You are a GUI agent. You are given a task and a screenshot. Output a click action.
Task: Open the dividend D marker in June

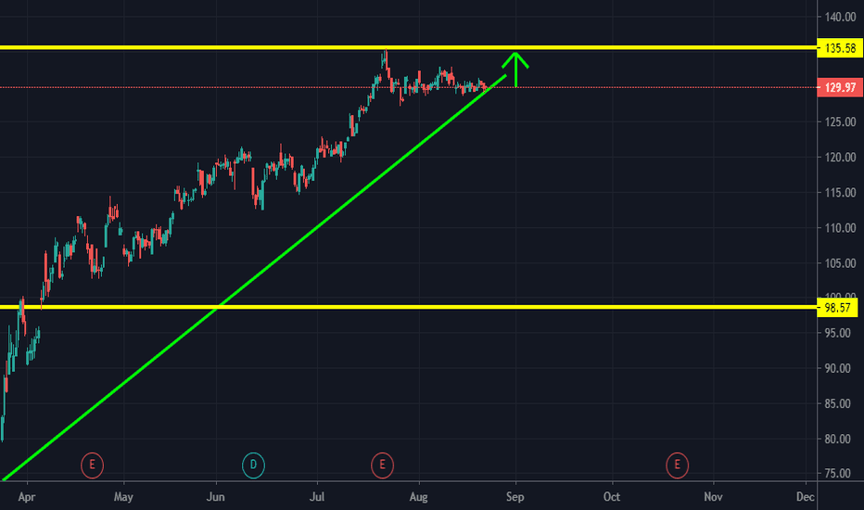[253, 465]
